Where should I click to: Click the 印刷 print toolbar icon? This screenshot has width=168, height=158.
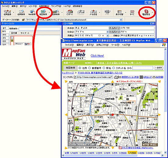coord(107,13)
